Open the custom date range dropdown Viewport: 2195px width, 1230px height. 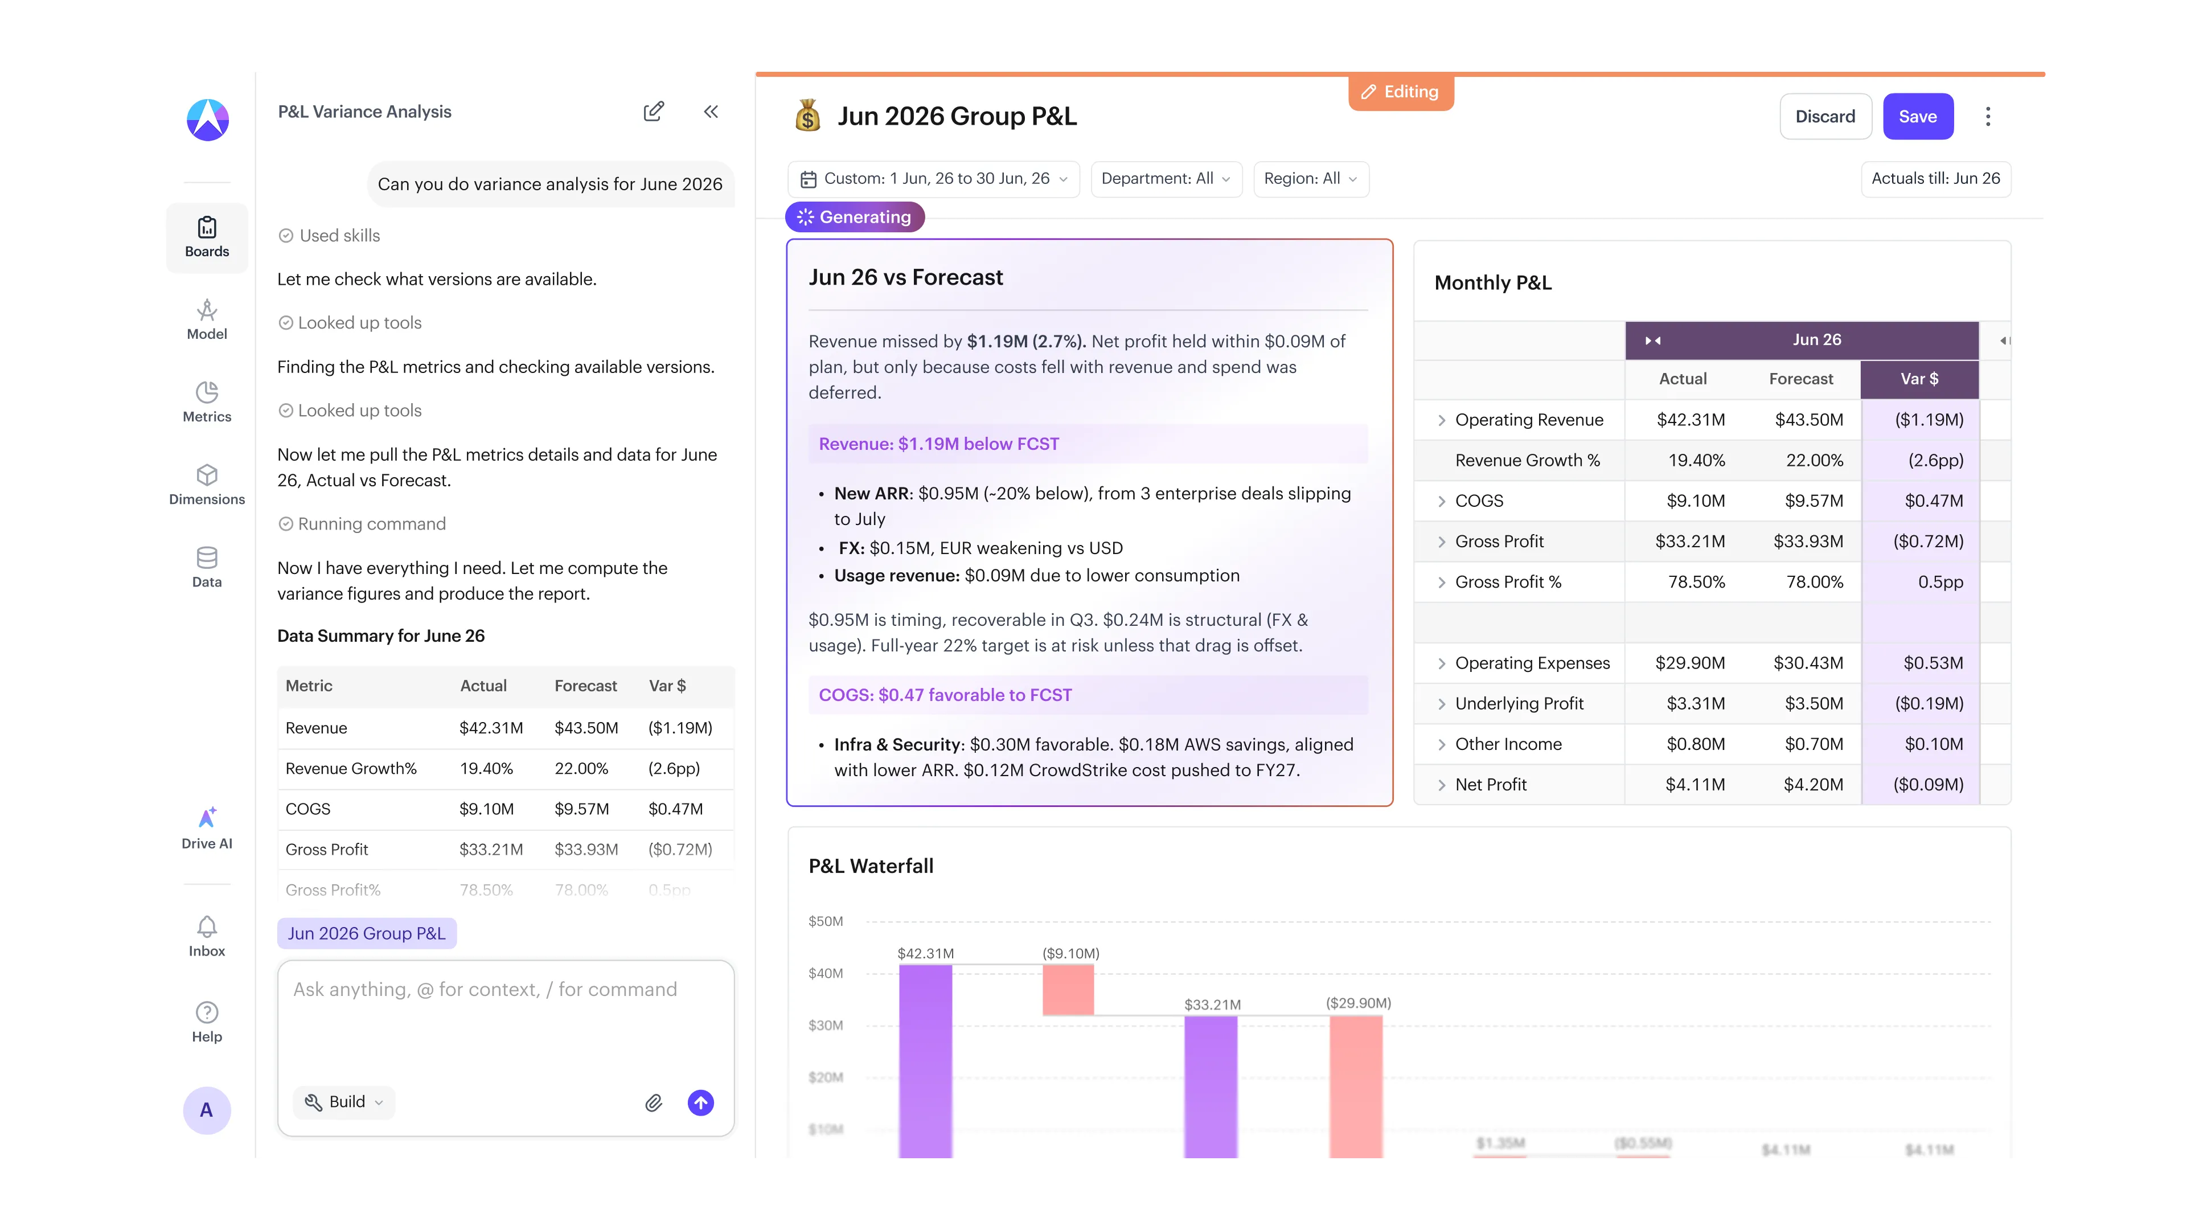click(x=934, y=179)
